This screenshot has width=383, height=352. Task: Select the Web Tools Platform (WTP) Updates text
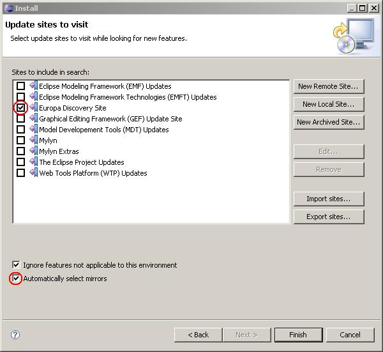93,173
